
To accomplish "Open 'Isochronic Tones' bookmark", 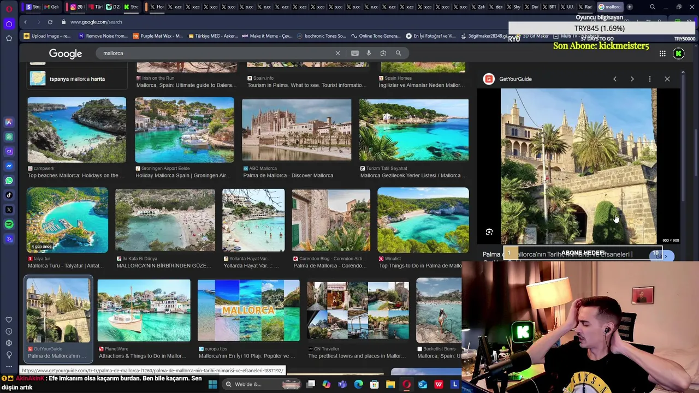I will tap(322, 36).
